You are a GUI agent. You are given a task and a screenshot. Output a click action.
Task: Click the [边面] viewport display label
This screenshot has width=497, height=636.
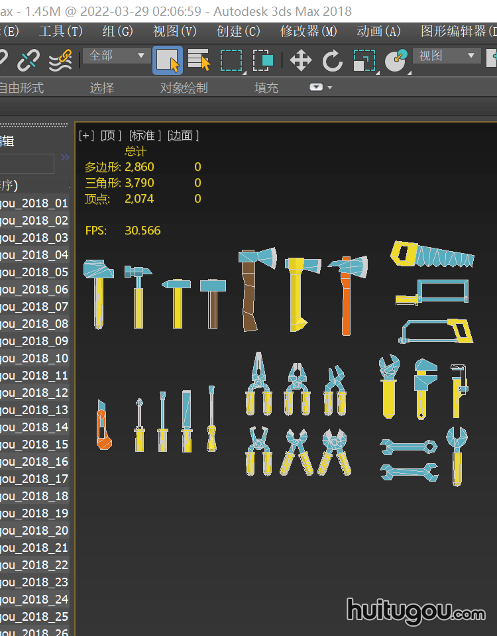pos(183,136)
